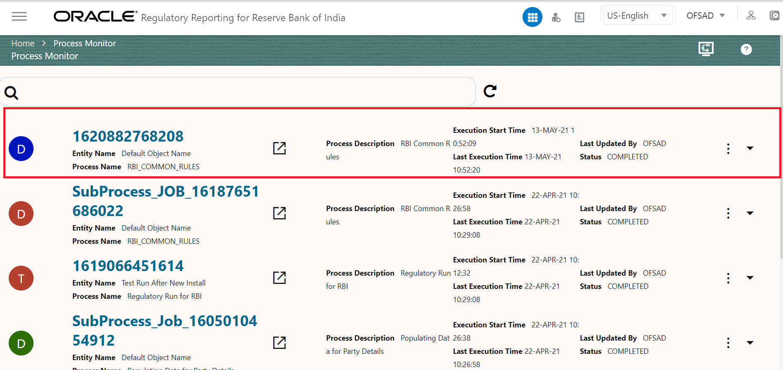Select 'Regulatory Run for RBI' process name
The height and width of the screenshot is (370, 783).
coord(164,296)
